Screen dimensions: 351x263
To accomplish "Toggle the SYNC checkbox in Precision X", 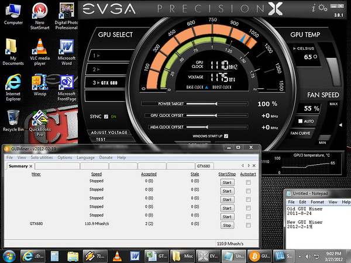I will tap(106, 116).
